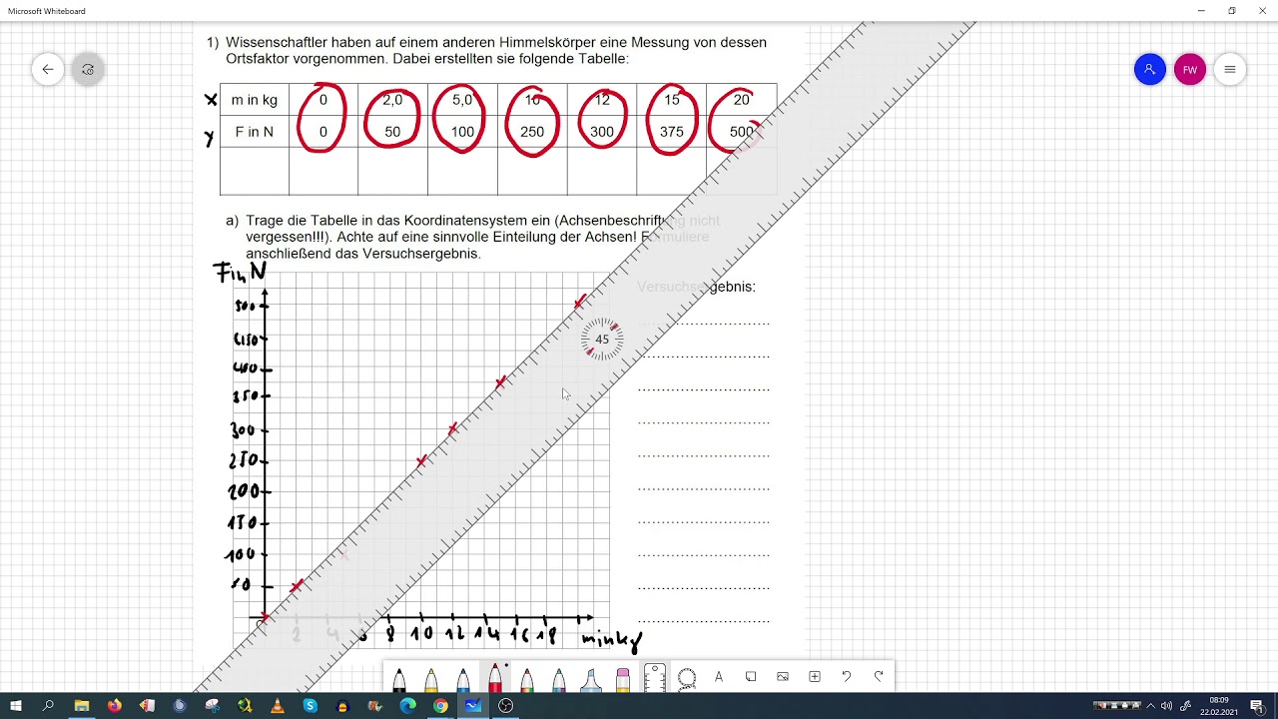The width and height of the screenshot is (1278, 719).
Task: Select the black pen tool
Action: click(x=399, y=680)
